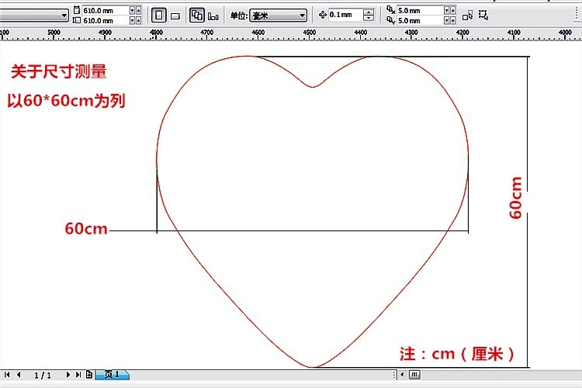Select the vertical 60cm label
Image resolution: width=582 pixels, height=388 pixels.
[x=515, y=198]
